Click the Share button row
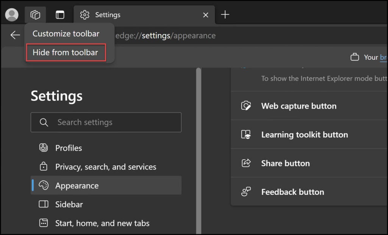388x235 pixels. [x=309, y=163]
